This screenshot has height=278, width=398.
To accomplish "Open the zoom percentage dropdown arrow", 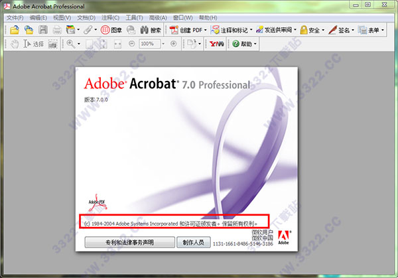I will (163, 44).
